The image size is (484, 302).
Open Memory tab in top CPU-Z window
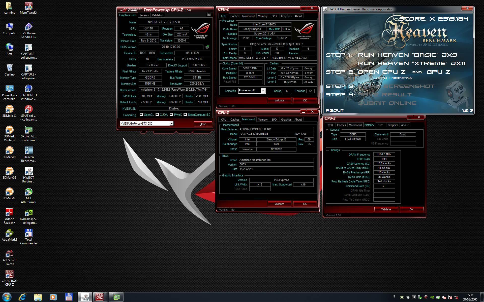pyautogui.click(x=262, y=16)
